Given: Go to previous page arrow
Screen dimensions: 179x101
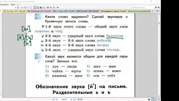Looking at the screenshot, I should pyautogui.click(x=57, y=99).
